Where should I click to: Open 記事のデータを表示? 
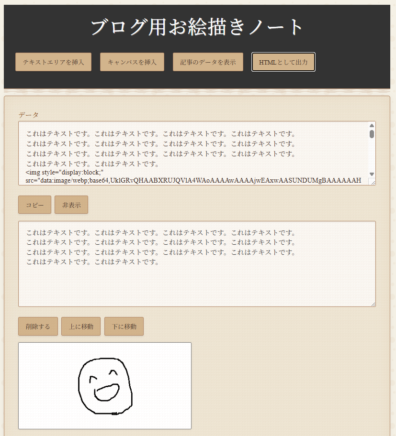coord(208,62)
